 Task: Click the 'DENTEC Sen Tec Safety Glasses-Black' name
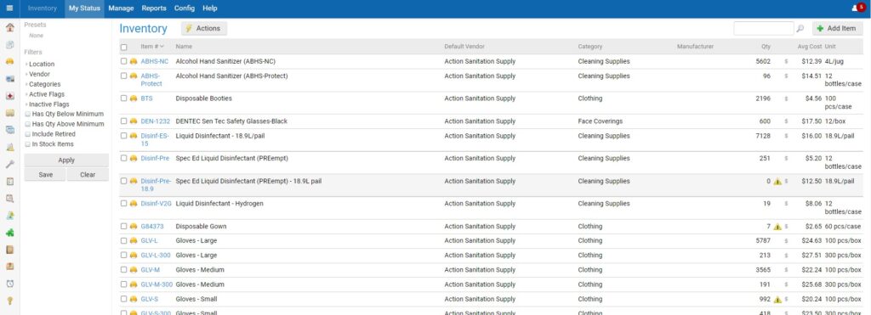tap(231, 121)
